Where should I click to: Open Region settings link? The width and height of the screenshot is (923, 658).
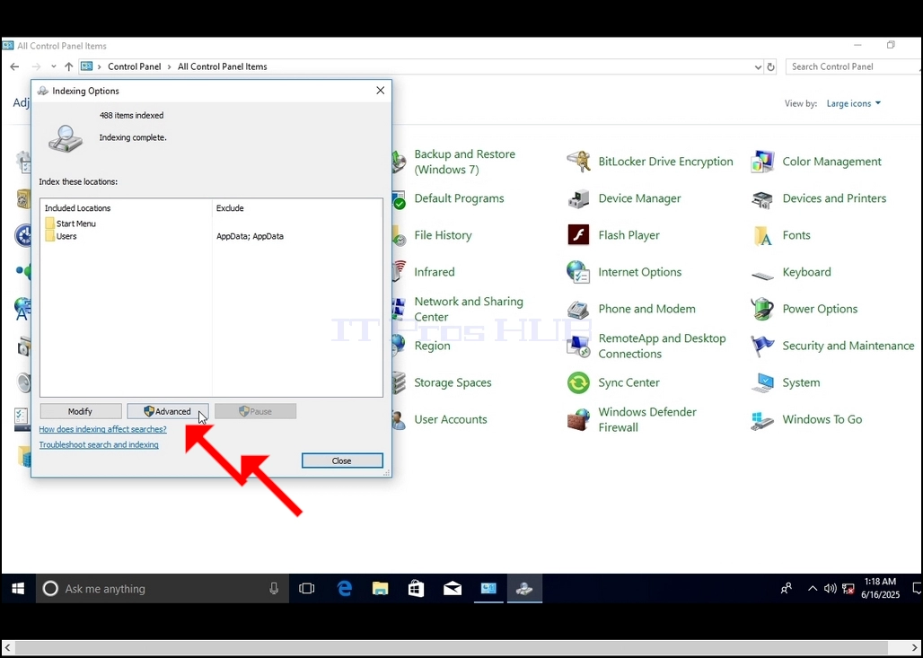432,347
